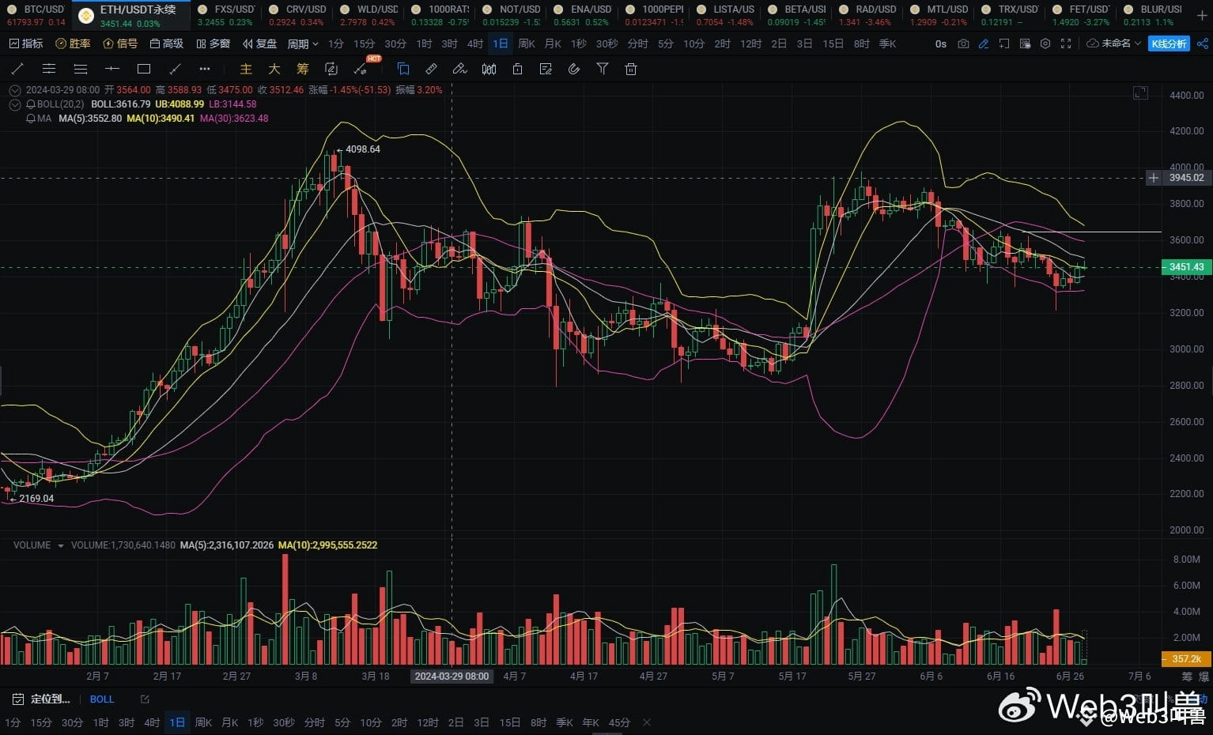Screen dimensions: 1213x735
Task: Select 4时 timeframe in top toolbar
Action: coord(475,44)
